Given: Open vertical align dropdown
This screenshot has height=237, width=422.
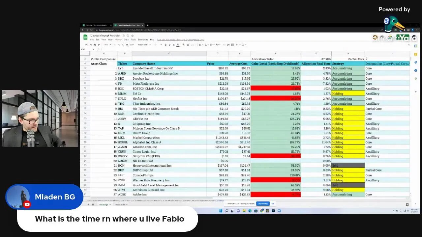Looking at the screenshot, I should click(207, 45).
